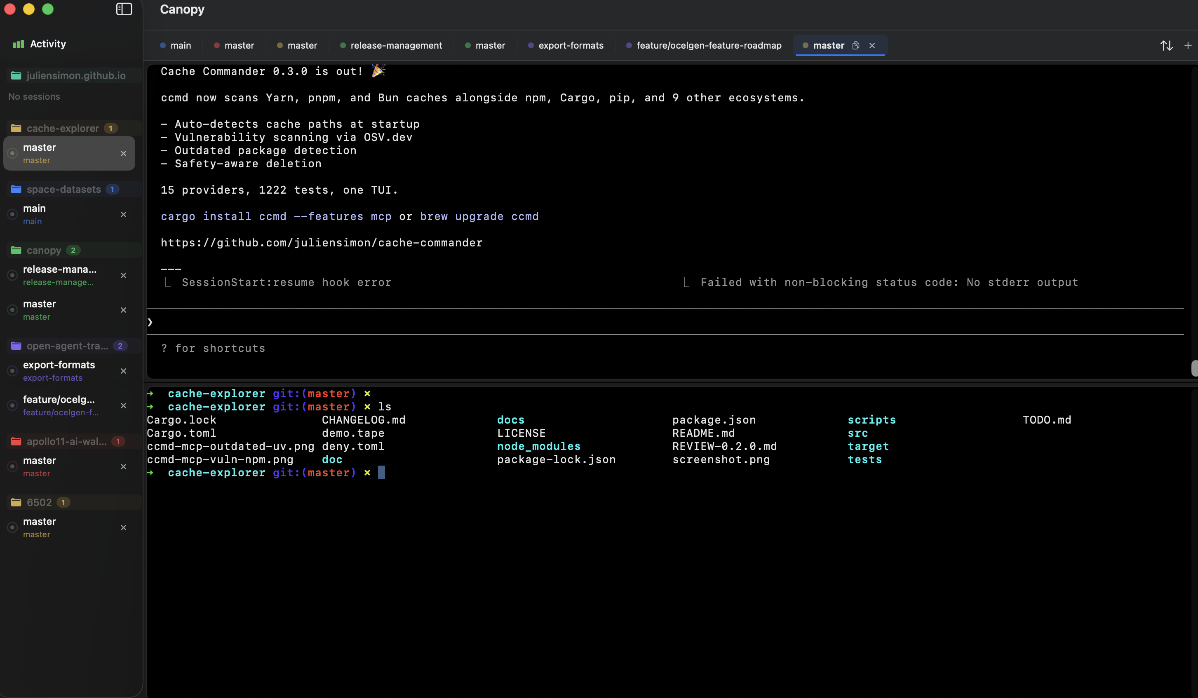Switch to the release-management tab
The width and height of the screenshot is (1198, 698).
(391, 45)
